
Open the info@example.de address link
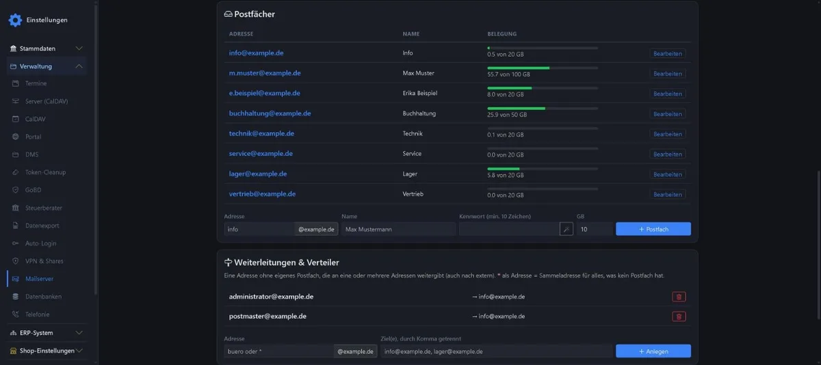point(257,53)
